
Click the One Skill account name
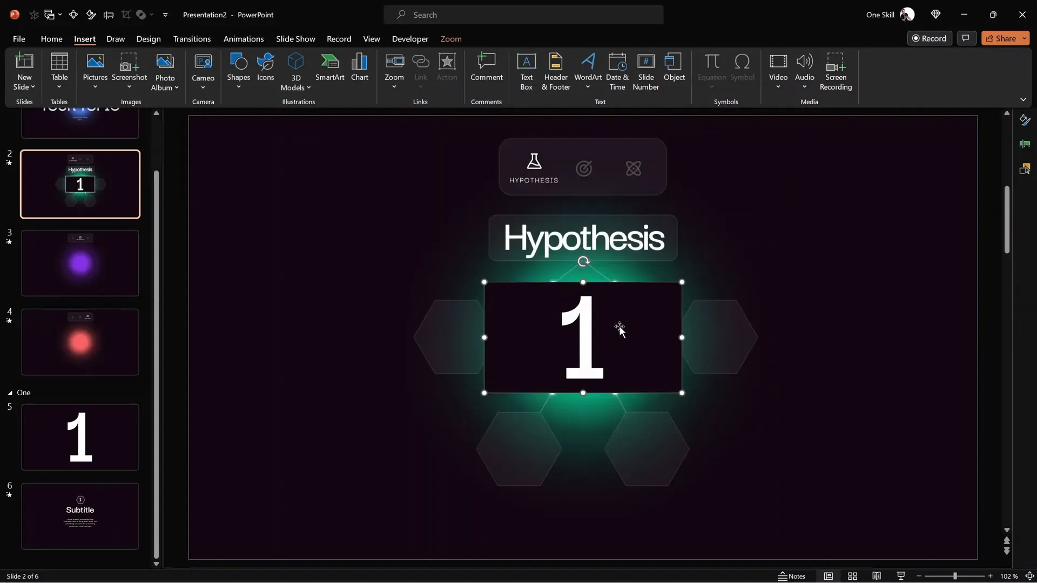[x=880, y=15]
